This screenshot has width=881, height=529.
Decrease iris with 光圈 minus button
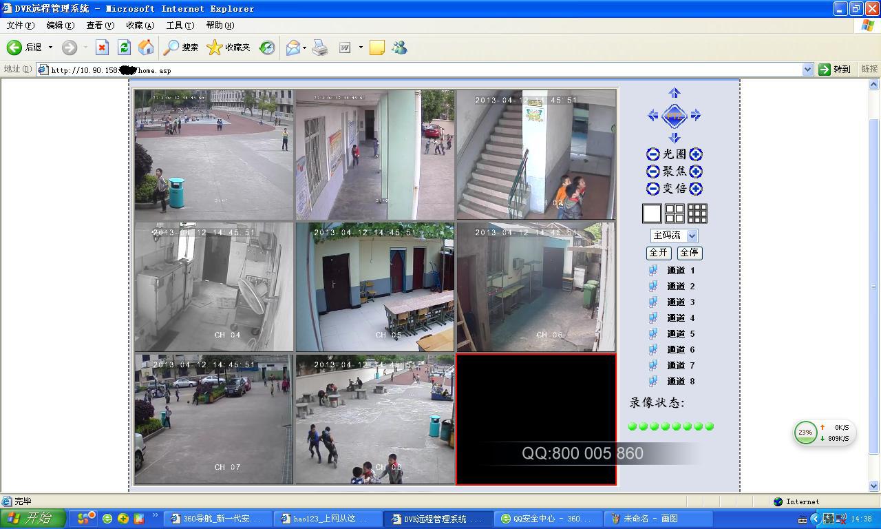pos(653,154)
